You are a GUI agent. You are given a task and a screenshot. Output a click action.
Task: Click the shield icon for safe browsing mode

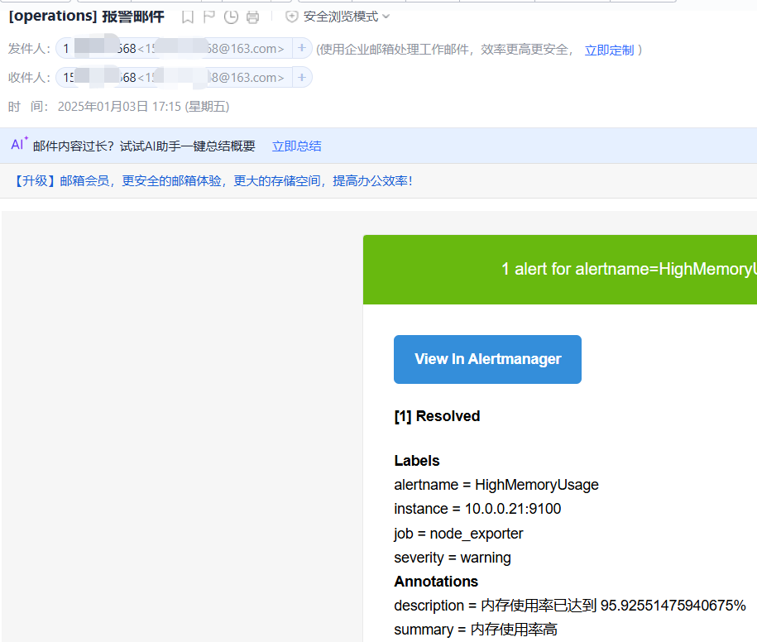[x=291, y=17]
